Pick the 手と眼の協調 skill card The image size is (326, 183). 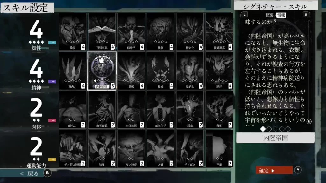tap(72, 148)
